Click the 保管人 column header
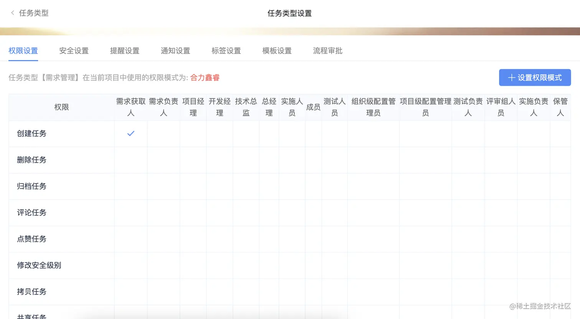Viewport: 580px width, 319px height. coord(560,107)
